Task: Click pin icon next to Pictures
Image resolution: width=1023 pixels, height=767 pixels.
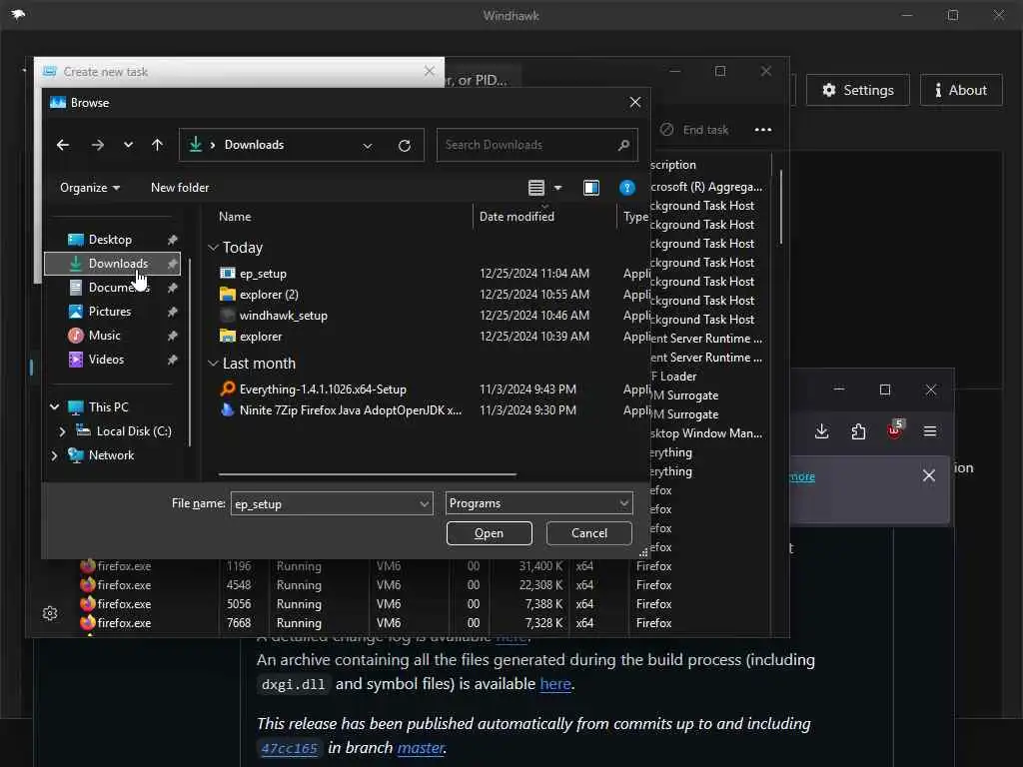Action: click(x=172, y=312)
